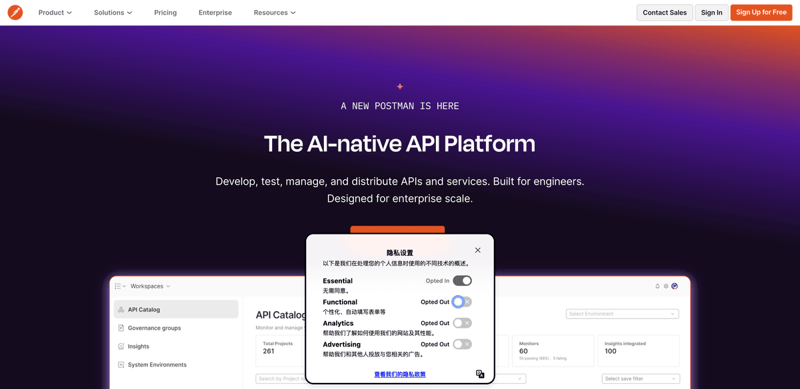Click the 'Opted Out' label beside Advertising
The image size is (800, 389).
[x=435, y=344]
